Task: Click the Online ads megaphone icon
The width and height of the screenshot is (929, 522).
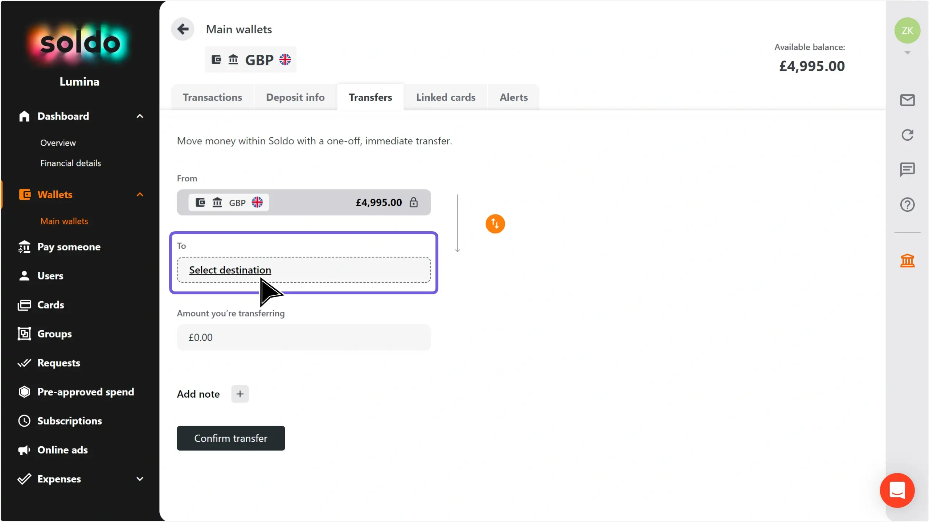Action: click(24, 450)
